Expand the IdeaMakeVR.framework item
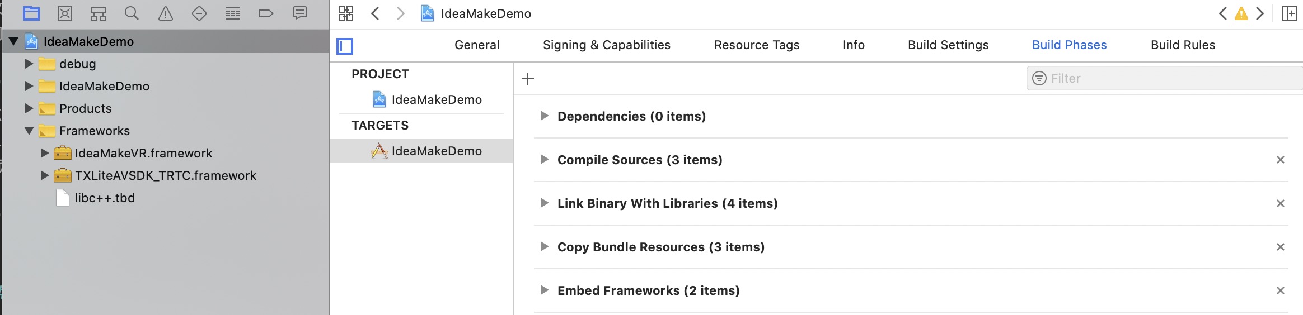The width and height of the screenshot is (1303, 315). coord(45,153)
